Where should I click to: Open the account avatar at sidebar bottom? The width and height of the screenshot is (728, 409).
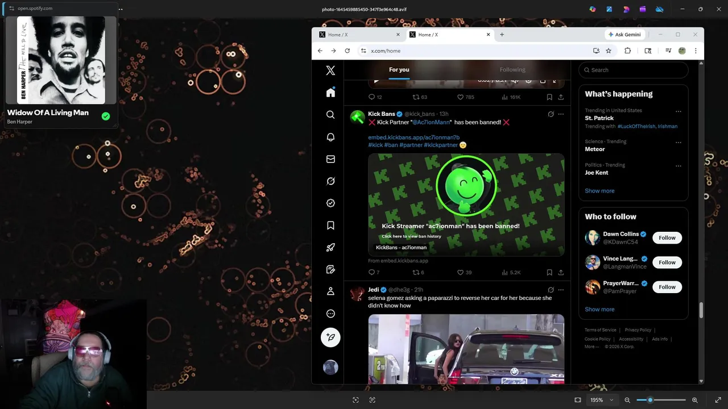pyautogui.click(x=330, y=367)
